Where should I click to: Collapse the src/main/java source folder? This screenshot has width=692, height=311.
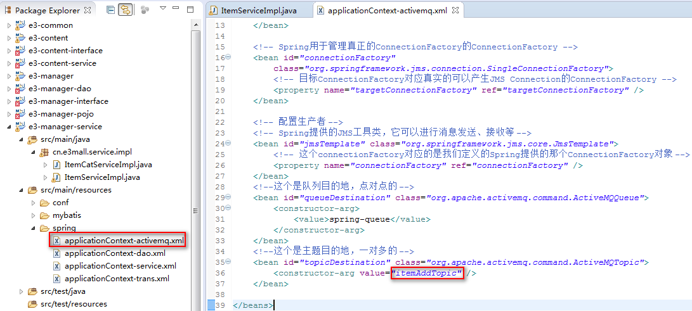click(21, 139)
